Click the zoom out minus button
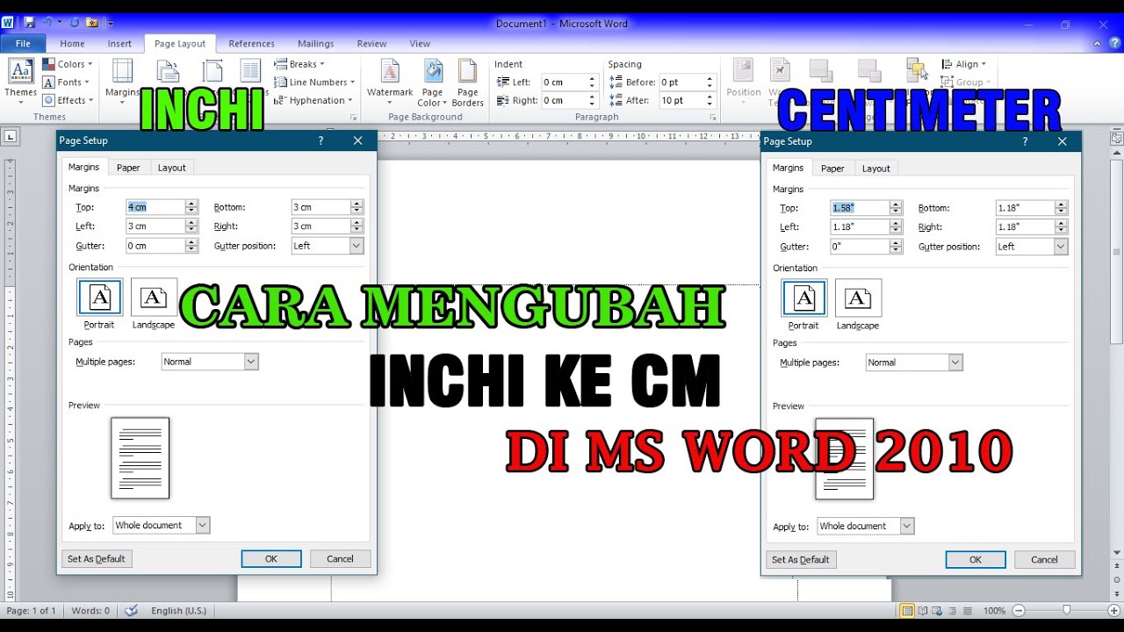Viewport: 1124px width, 632px height. click(x=1020, y=611)
